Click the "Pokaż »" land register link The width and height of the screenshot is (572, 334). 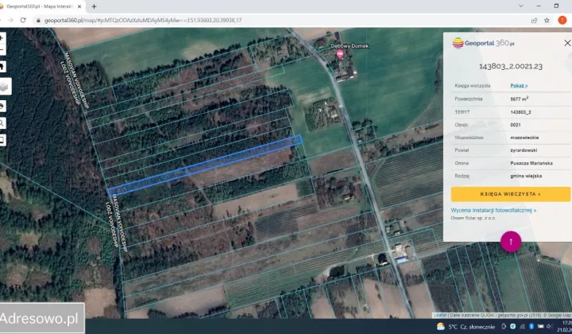519,84
